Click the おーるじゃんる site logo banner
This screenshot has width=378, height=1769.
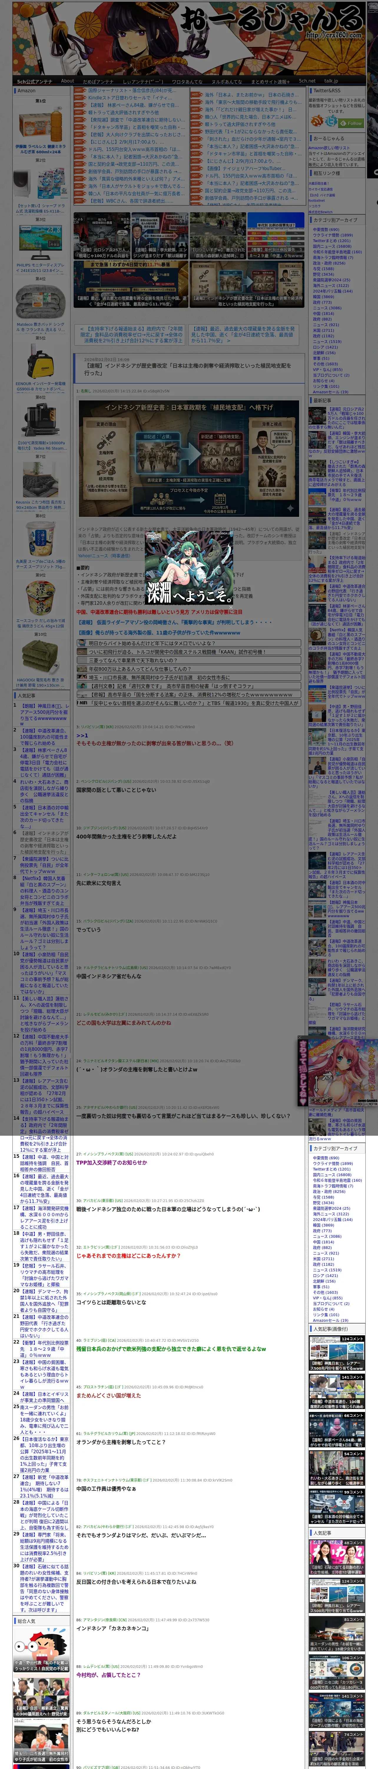[x=189, y=38]
